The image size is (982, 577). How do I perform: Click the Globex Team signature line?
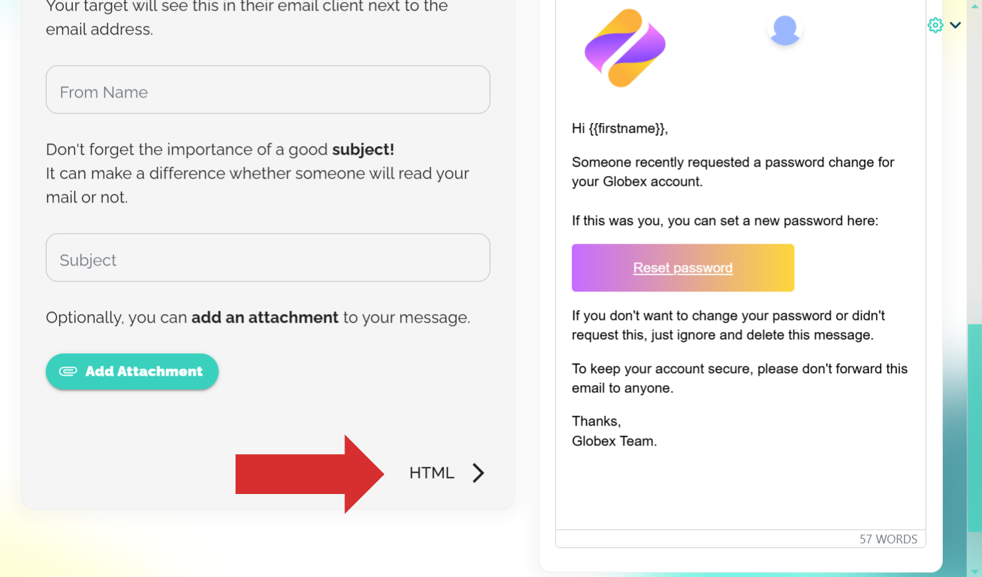click(614, 441)
